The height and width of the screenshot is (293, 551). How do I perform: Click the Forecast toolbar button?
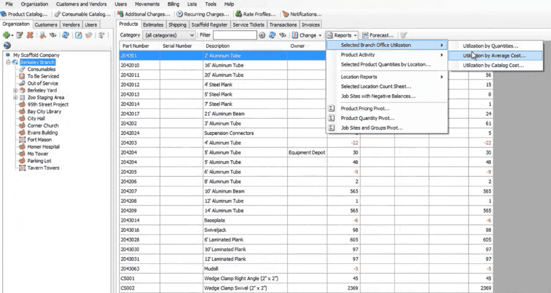(378, 35)
